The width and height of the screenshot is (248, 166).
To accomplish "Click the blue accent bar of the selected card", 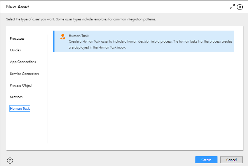I will (54, 41).
